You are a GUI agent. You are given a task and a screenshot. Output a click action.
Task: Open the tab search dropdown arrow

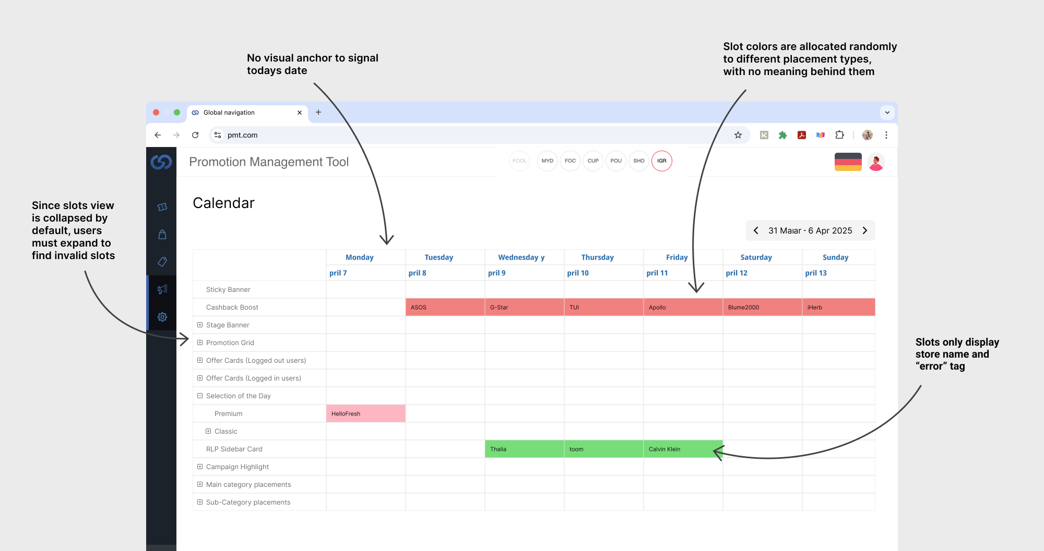tap(887, 112)
